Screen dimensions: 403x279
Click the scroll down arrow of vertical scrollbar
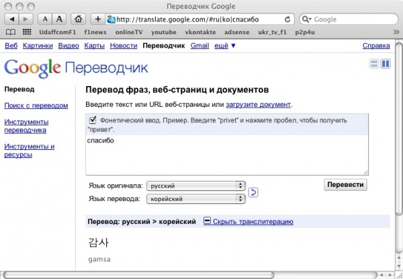tap(399, 266)
